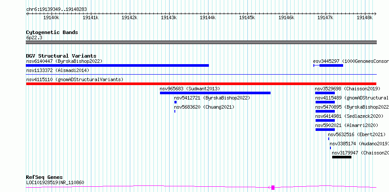
Task: Click the blue bar of nsv3529698
Action: pyautogui.click(x=325, y=93)
